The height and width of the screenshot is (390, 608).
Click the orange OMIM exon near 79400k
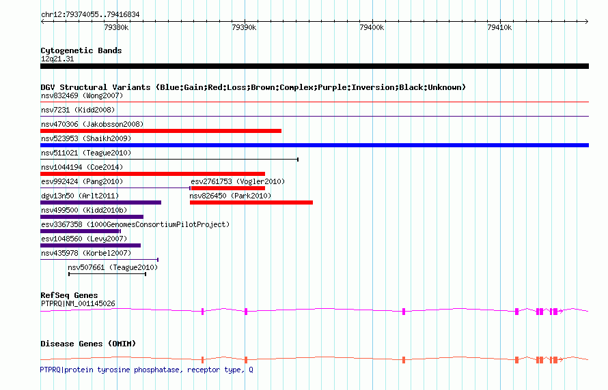click(x=404, y=360)
